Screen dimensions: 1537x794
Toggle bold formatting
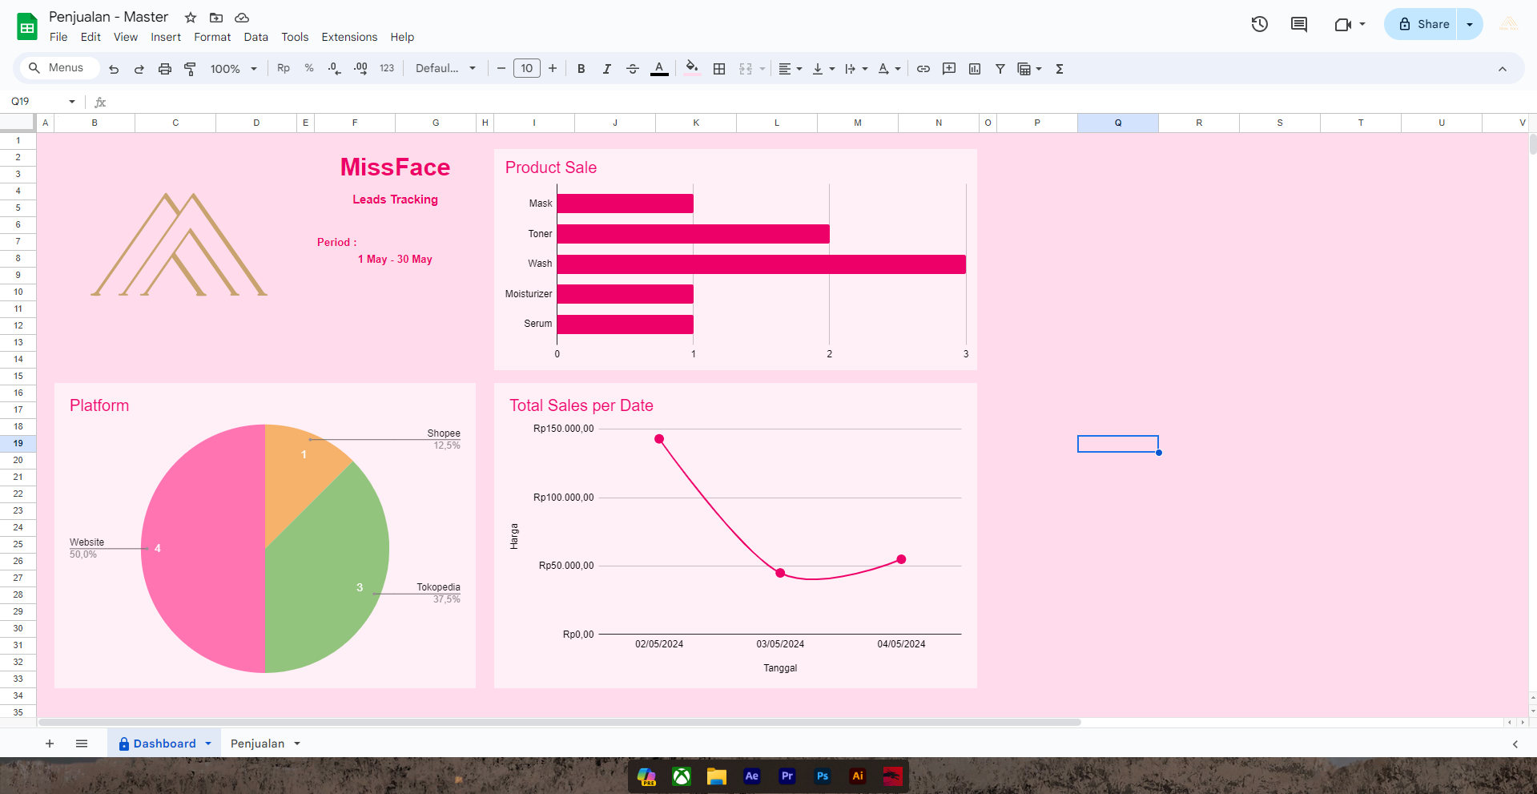click(581, 69)
